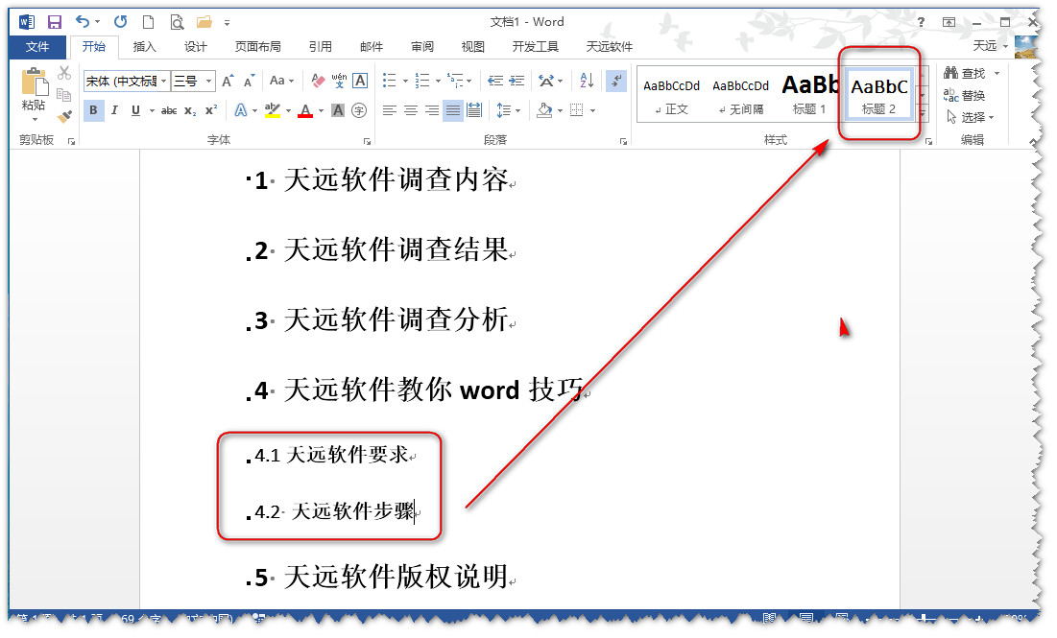Click the red font color button

coord(305,111)
